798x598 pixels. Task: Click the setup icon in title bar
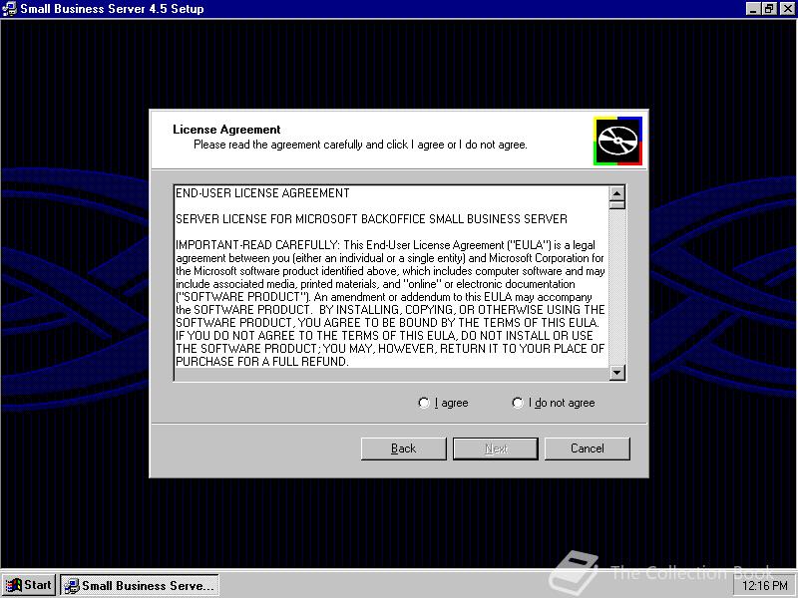9,9
